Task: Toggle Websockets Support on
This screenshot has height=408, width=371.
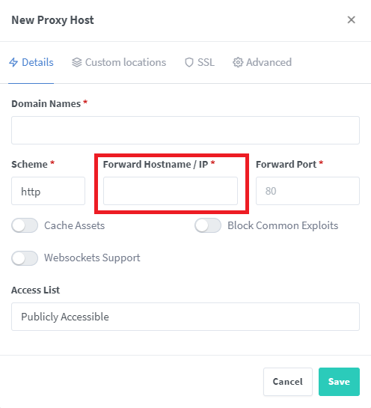Action: [x=25, y=258]
